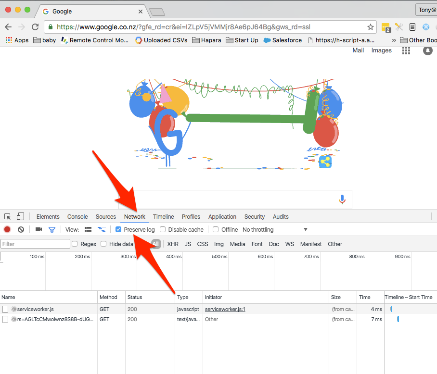The width and height of the screenshot is (437, 374).
Task: Switch to the Profiles tab
Action: [x=191, y=217]
